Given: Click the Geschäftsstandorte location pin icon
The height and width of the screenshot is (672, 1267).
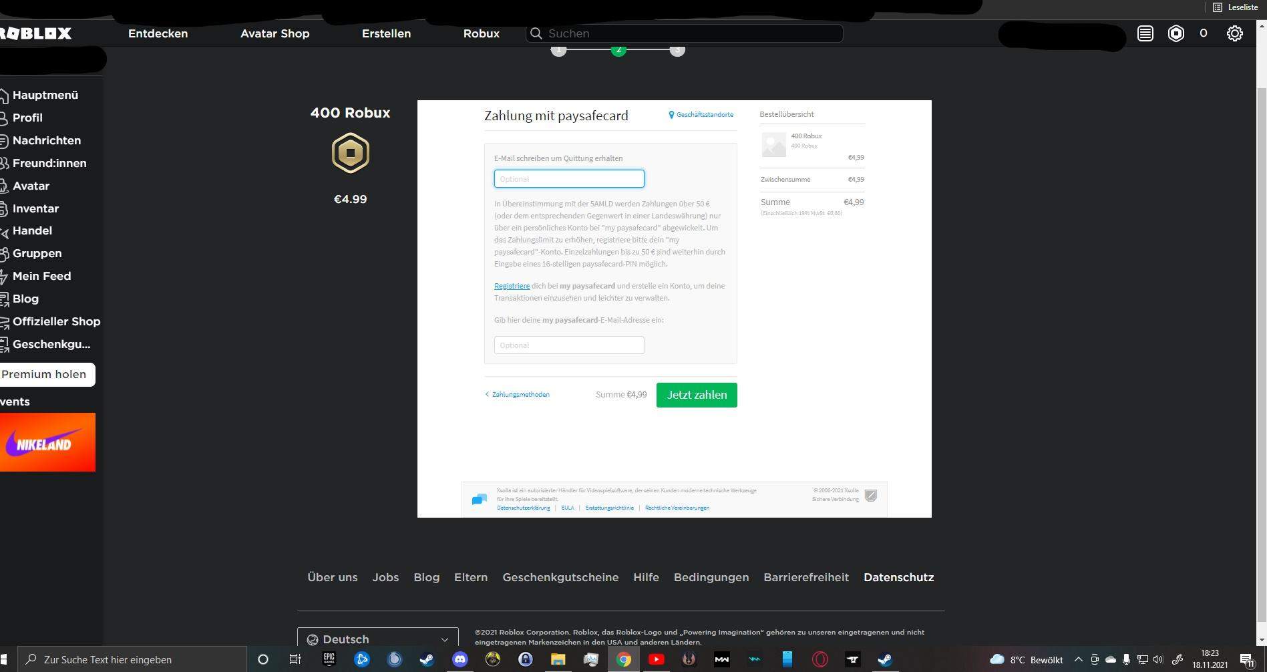Looking at the screenshot, I should click(x=671, y=114).
